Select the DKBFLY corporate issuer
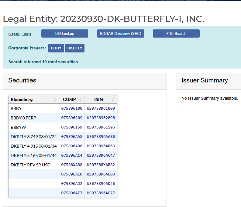This screenshot has height=207, width=241. (x=75, y=48)
